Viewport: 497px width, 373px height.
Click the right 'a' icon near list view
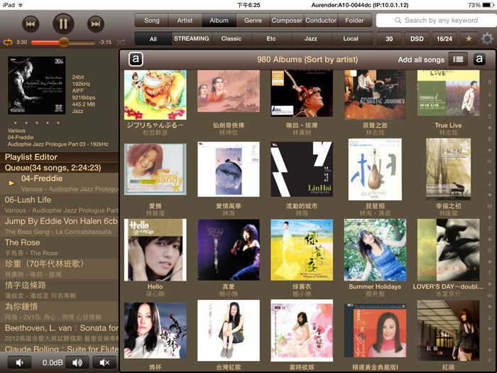tap(479, 59)
